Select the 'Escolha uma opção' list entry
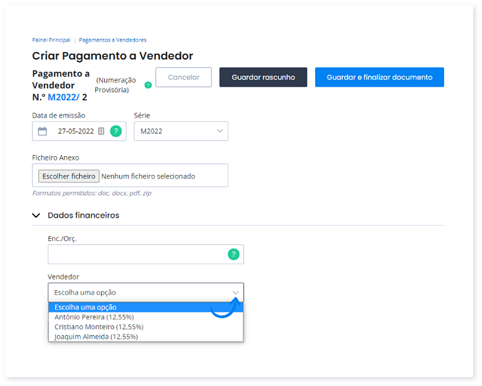 point(86,307)
